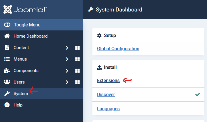Screen dimensions: 207x122
Task: Click the Menus list icon
Action: click(7, 59)
